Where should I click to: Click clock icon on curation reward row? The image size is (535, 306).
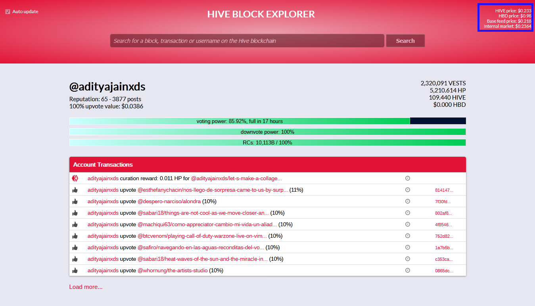pyautogui.click(x=408, y=178)
